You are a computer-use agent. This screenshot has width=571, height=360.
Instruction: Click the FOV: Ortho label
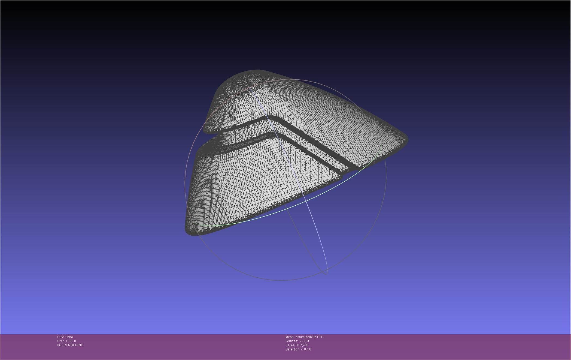(x=65, y=337)
